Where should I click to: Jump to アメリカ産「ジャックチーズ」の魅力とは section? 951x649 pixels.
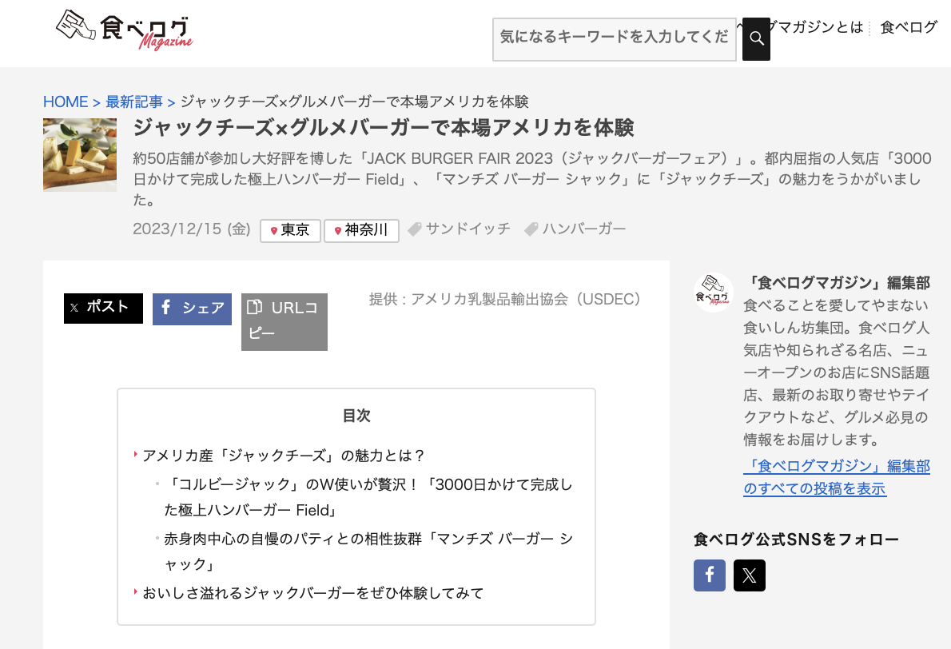pyautogui.click(x=283, y=456)
